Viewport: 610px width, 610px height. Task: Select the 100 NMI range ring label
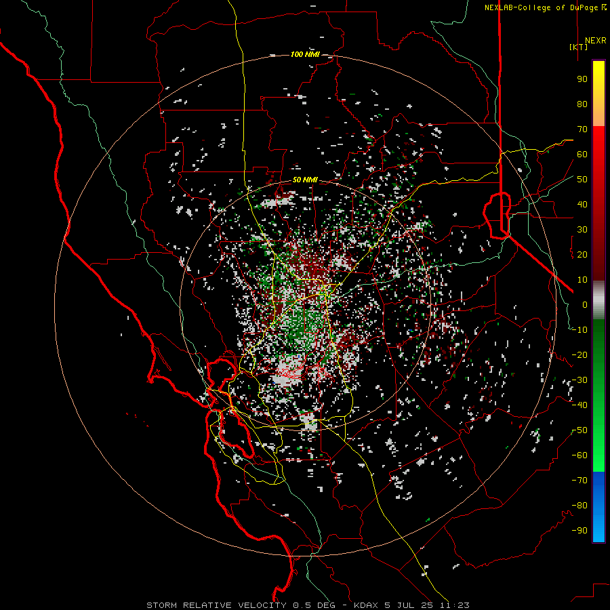pyautogui.click(x=305, y=54)
